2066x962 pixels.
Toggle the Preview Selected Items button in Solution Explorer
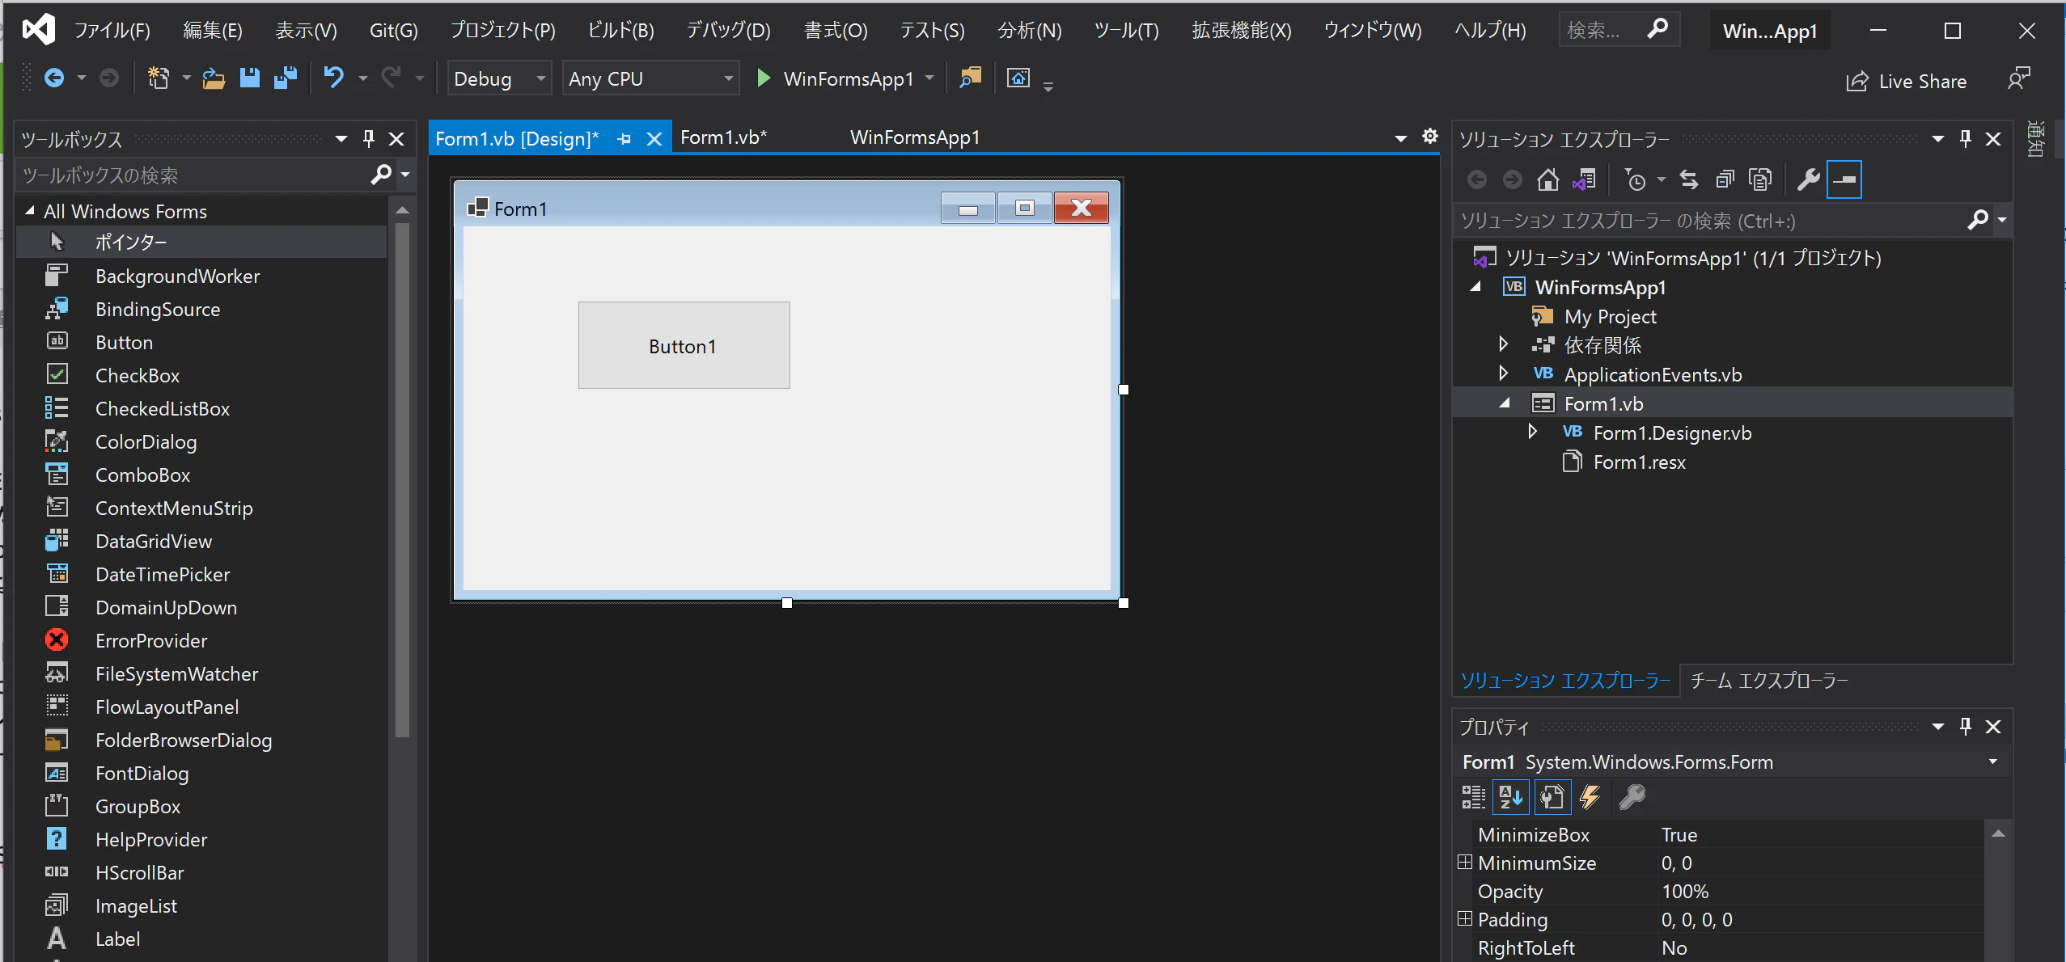[1844, 179]
